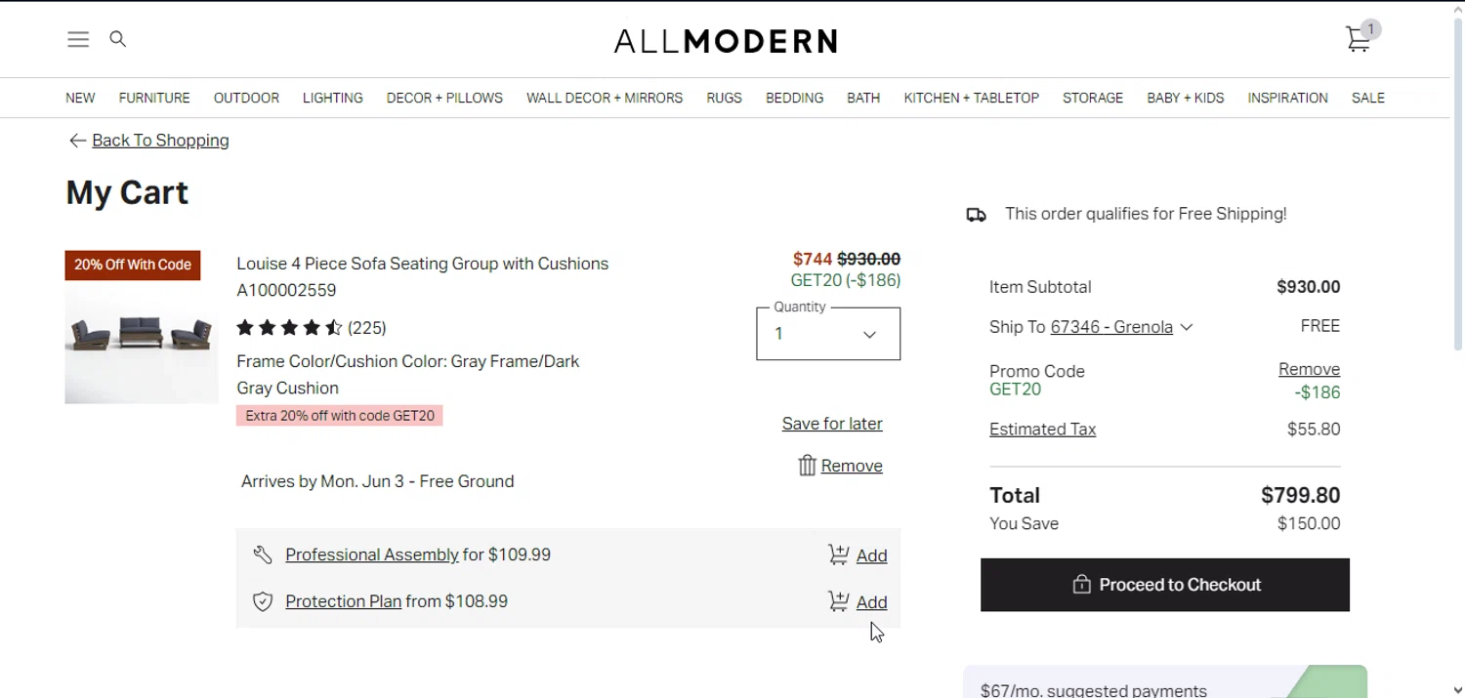
Task: Open the Professional Assembly details link
Action: (x=371, y=554)
